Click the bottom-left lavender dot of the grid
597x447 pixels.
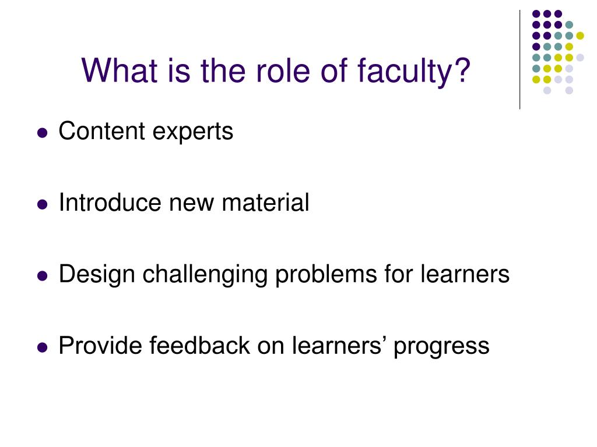[x=547, y=90]
